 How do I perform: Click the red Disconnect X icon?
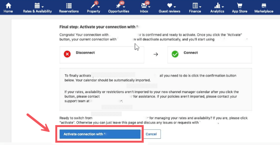click(x=67, y=54)
